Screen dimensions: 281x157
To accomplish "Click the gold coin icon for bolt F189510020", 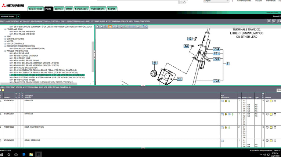I will point(225,127).
